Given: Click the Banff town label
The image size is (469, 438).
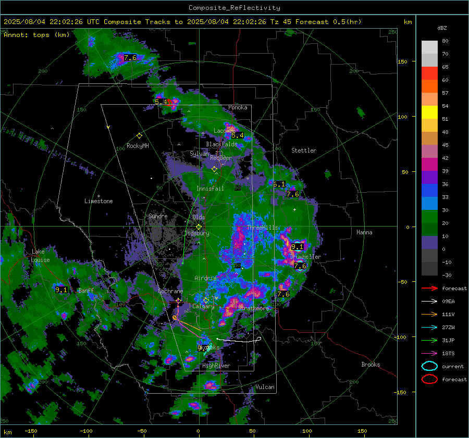Looking at the screenshot, I should (x=86, y=291).
